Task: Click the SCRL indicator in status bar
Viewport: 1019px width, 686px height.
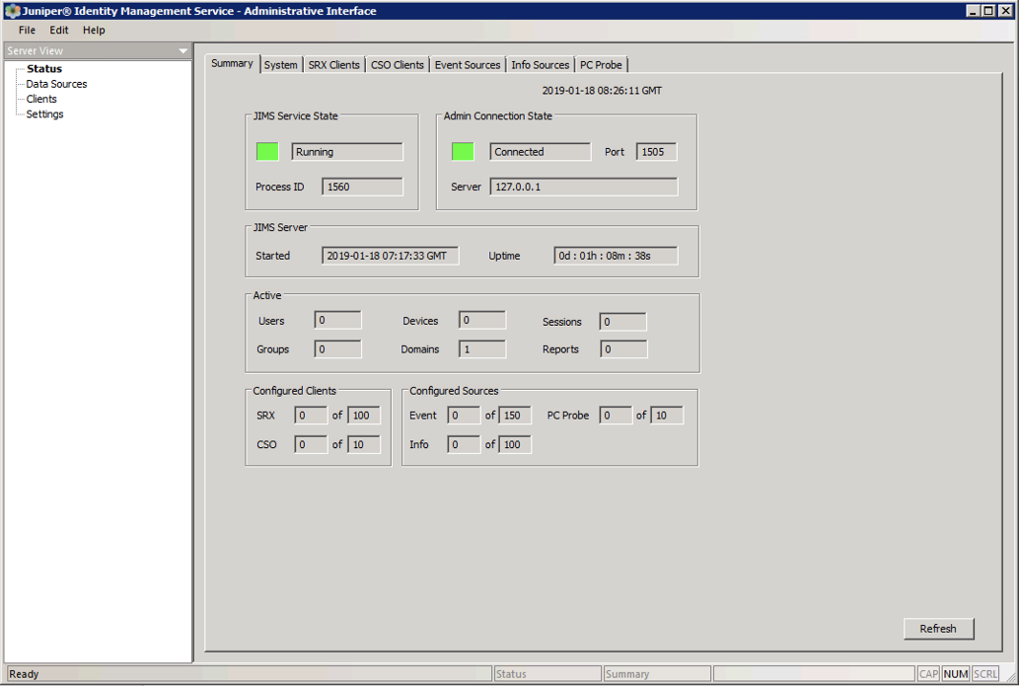Action: click(x=985, y=674)
